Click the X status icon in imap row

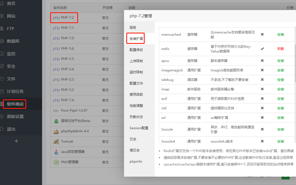(262, 89)
